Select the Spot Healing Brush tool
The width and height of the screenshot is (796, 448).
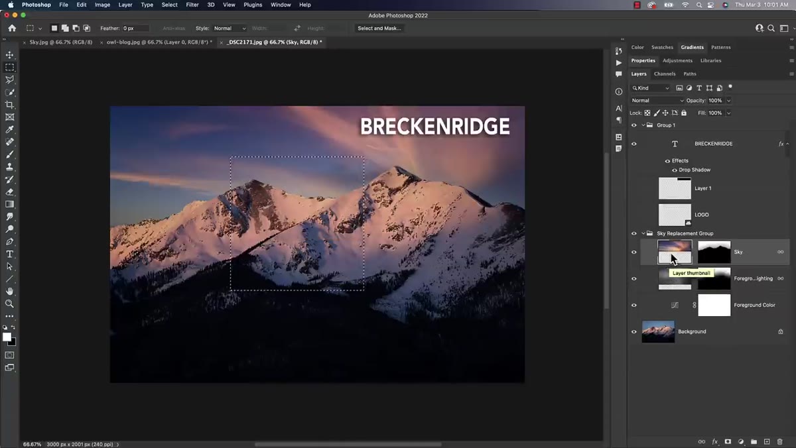click(x=9, y=142)
